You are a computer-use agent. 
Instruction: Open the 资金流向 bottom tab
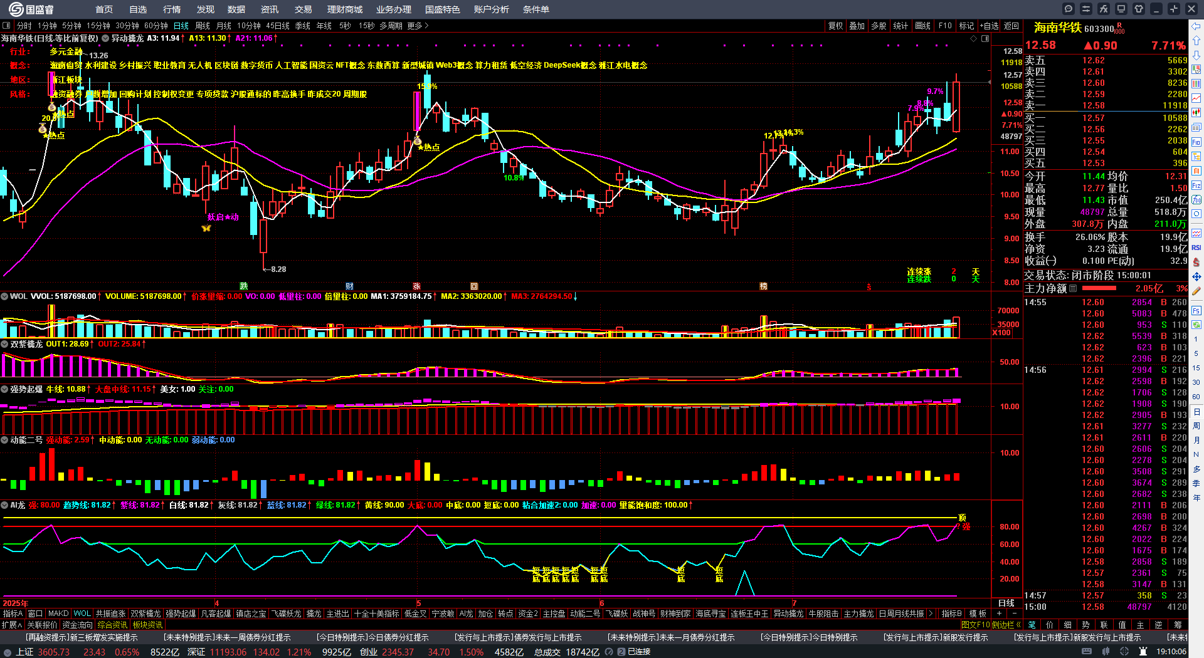pyautogui.click(x=77, y=625)
